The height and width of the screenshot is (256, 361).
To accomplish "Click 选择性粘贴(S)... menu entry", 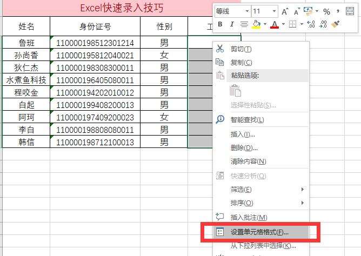I will pyautogui.click(x=262, y=105).
